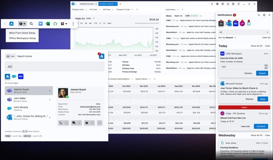This screenshot has width=273, height=160.
Task: Open more actions ellipsis on contact card
Action: click(99, 123)
